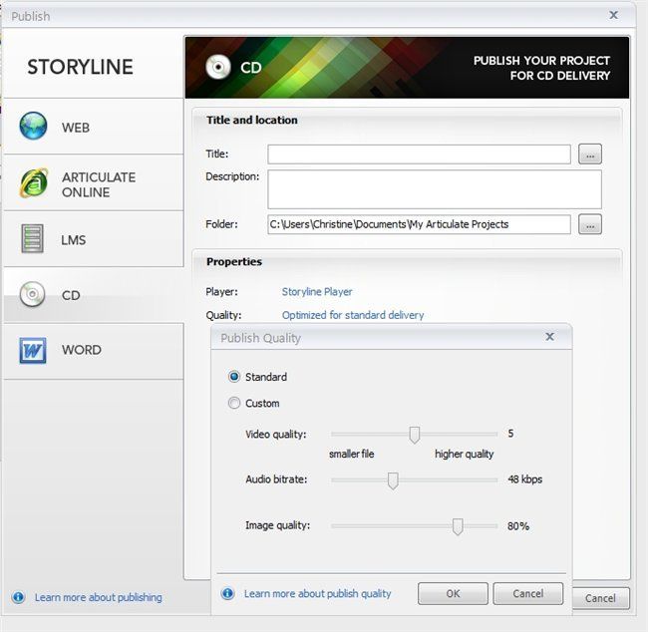The height and width of the screenshot is (632, 648).
Task: Click the 'smaller file' label
Action: [352, 454]
